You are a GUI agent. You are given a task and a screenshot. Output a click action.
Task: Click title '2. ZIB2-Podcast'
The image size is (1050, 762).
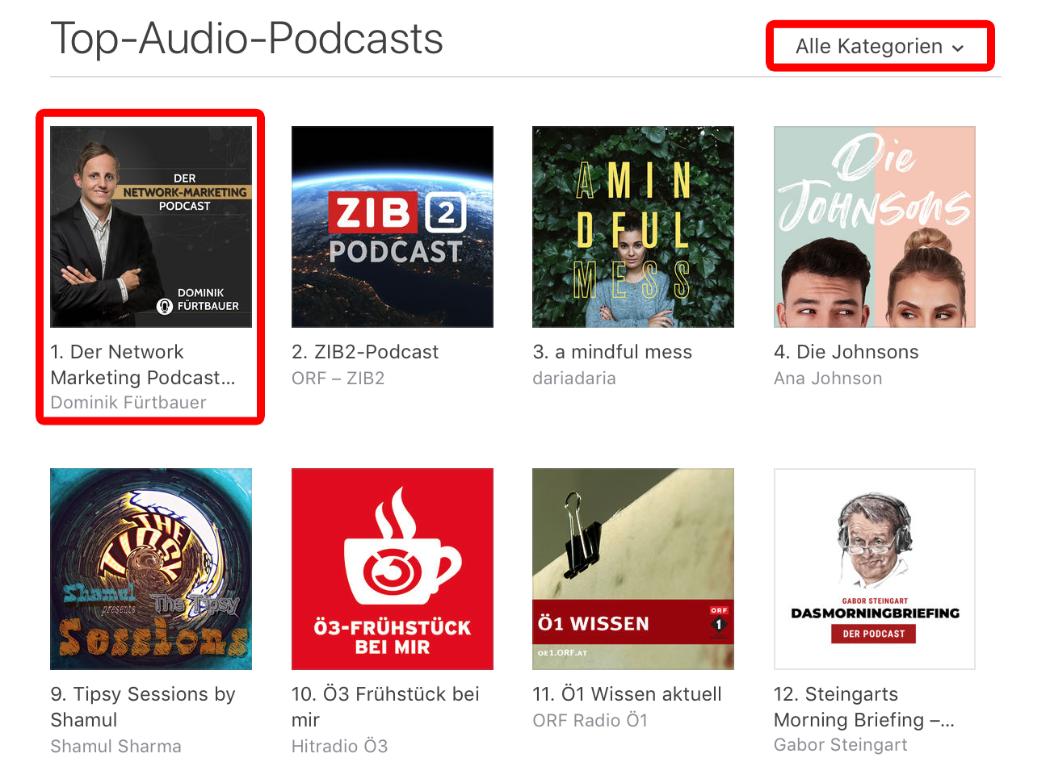click(365, 352)
